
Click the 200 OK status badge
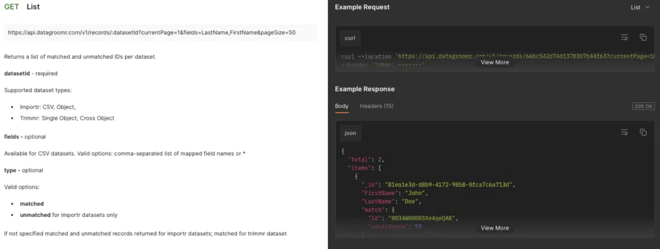[x=643, y=106]
